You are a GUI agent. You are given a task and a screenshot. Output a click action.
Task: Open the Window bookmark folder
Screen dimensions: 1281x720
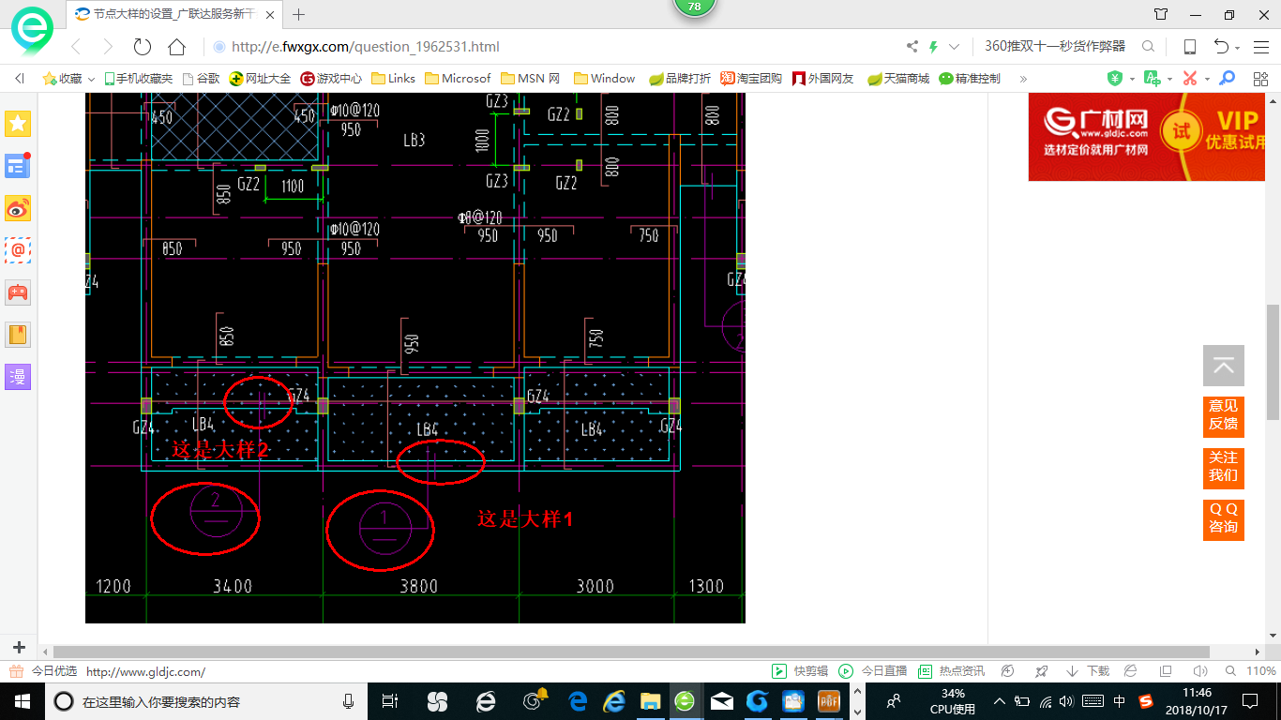coord(605,79)
